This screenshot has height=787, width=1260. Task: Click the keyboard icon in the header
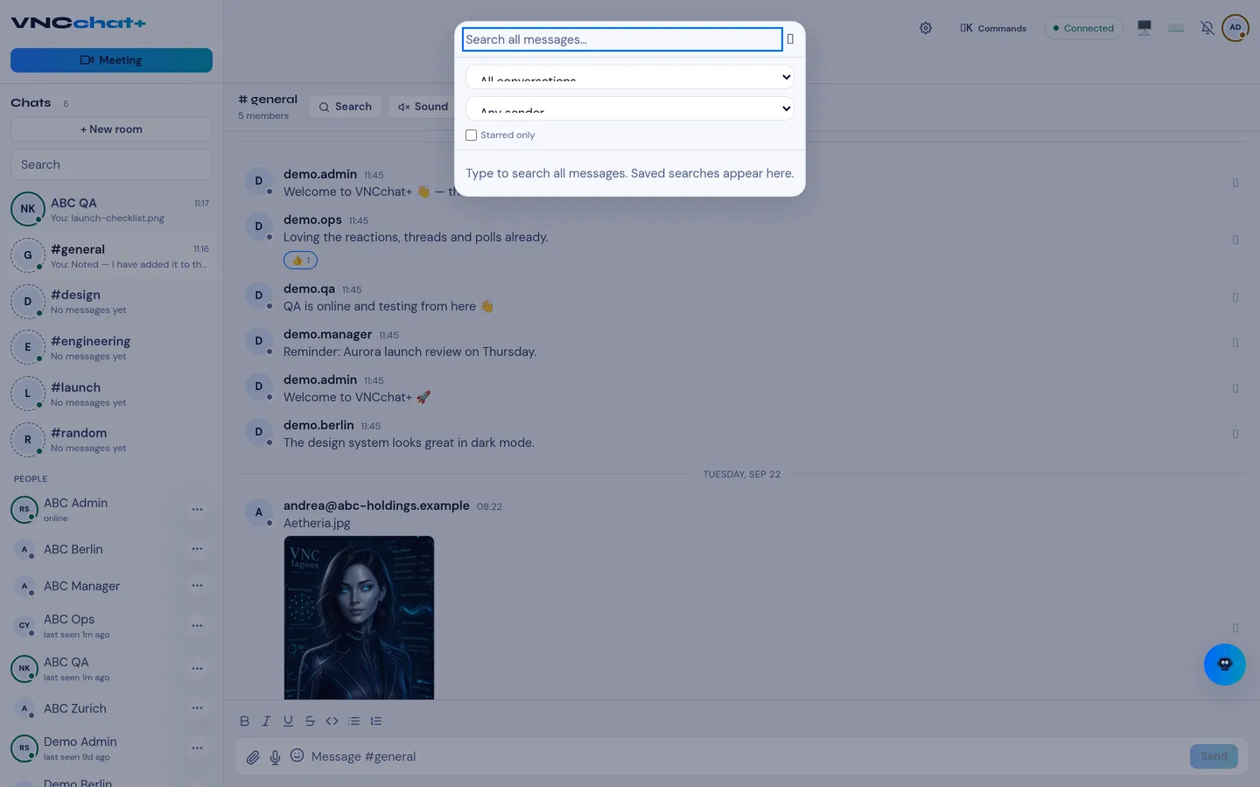1176,28
